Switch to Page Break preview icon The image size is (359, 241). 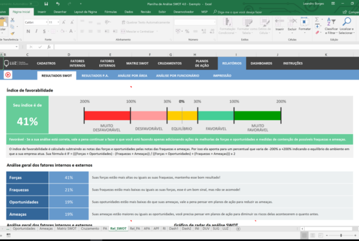pos(321,235)
